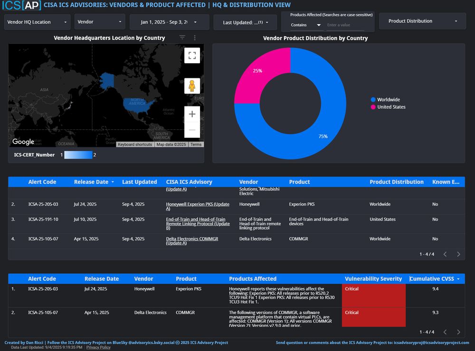Click the Experion PKS product cell in first table
Viewport: 475px width, 351px height.
302,204
